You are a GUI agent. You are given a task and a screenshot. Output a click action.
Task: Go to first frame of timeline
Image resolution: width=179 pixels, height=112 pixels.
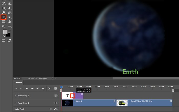coord(16,88)
